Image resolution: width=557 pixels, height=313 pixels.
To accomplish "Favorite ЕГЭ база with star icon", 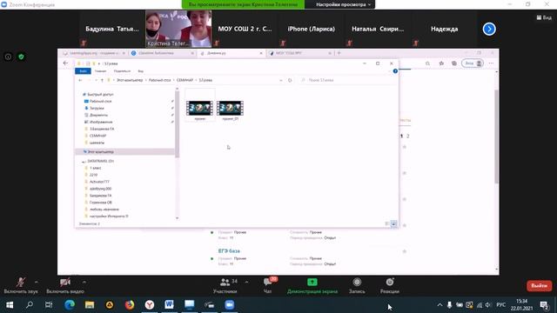I will (404, 251).
